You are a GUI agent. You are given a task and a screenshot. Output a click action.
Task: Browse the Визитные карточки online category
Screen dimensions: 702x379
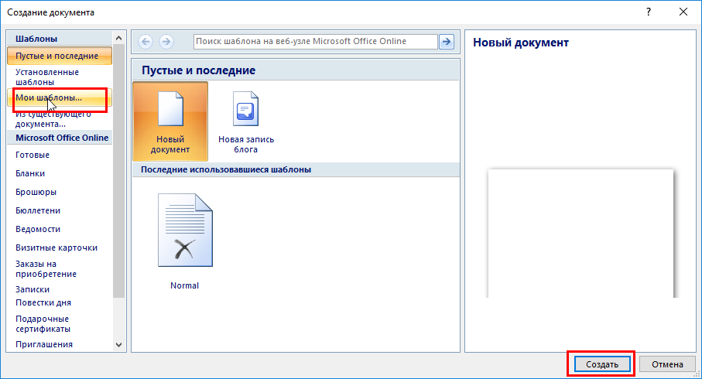(57, 248)
